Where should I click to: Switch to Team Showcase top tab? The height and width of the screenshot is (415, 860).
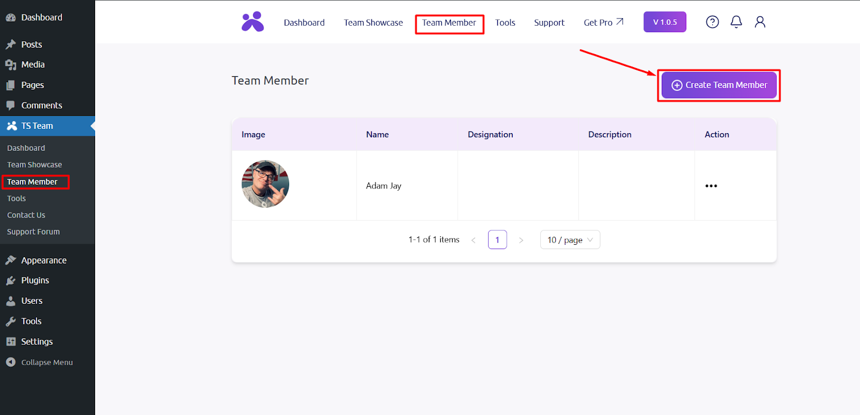[x=373, y=23]
